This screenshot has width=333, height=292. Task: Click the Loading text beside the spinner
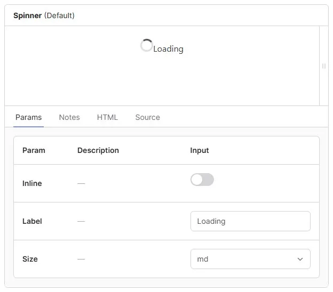tap(168, 49)
